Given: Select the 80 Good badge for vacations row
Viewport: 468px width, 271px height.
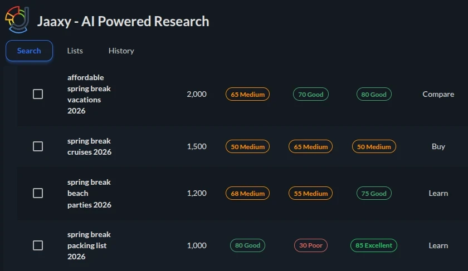Looking at the screenshot, I should point(374,95).
